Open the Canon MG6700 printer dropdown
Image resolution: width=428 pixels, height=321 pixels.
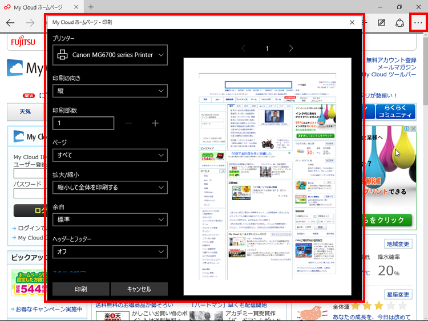[x=110, y=55]
